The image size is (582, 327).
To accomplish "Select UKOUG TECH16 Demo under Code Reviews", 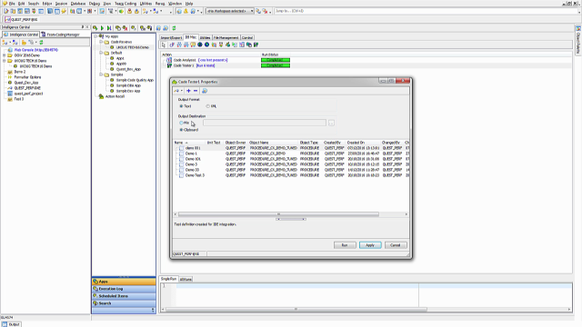I will point(132,47).
